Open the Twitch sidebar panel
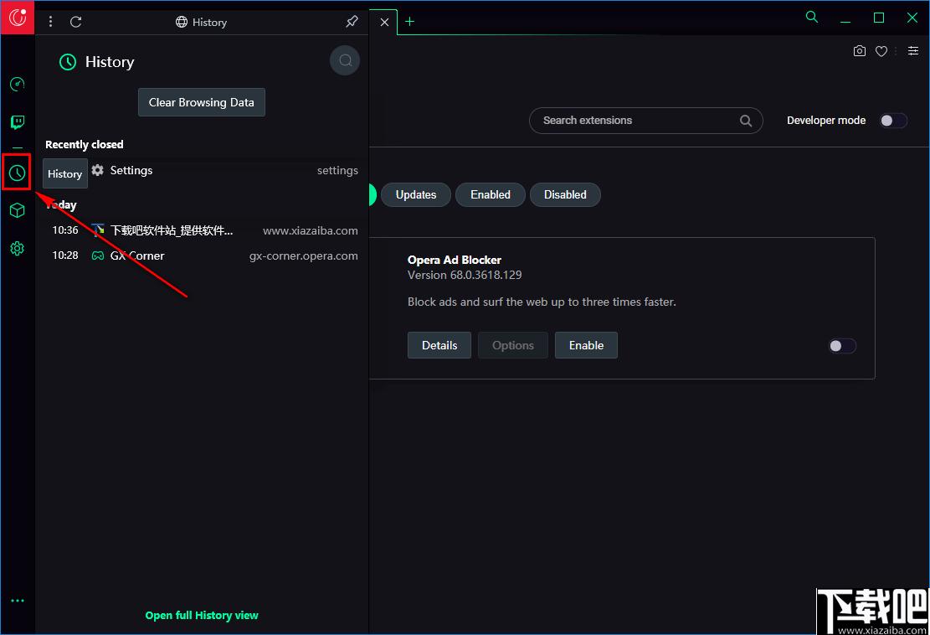Image resolution: width=930 pixels, height=635 pixels. tap(18, 122)
